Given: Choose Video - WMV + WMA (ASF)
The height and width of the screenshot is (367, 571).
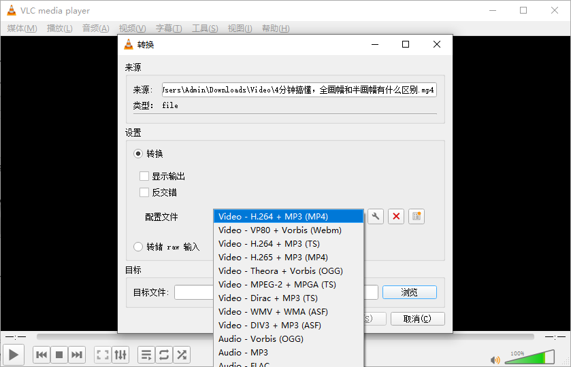Looking at the screenshot, I should [289, 311].
